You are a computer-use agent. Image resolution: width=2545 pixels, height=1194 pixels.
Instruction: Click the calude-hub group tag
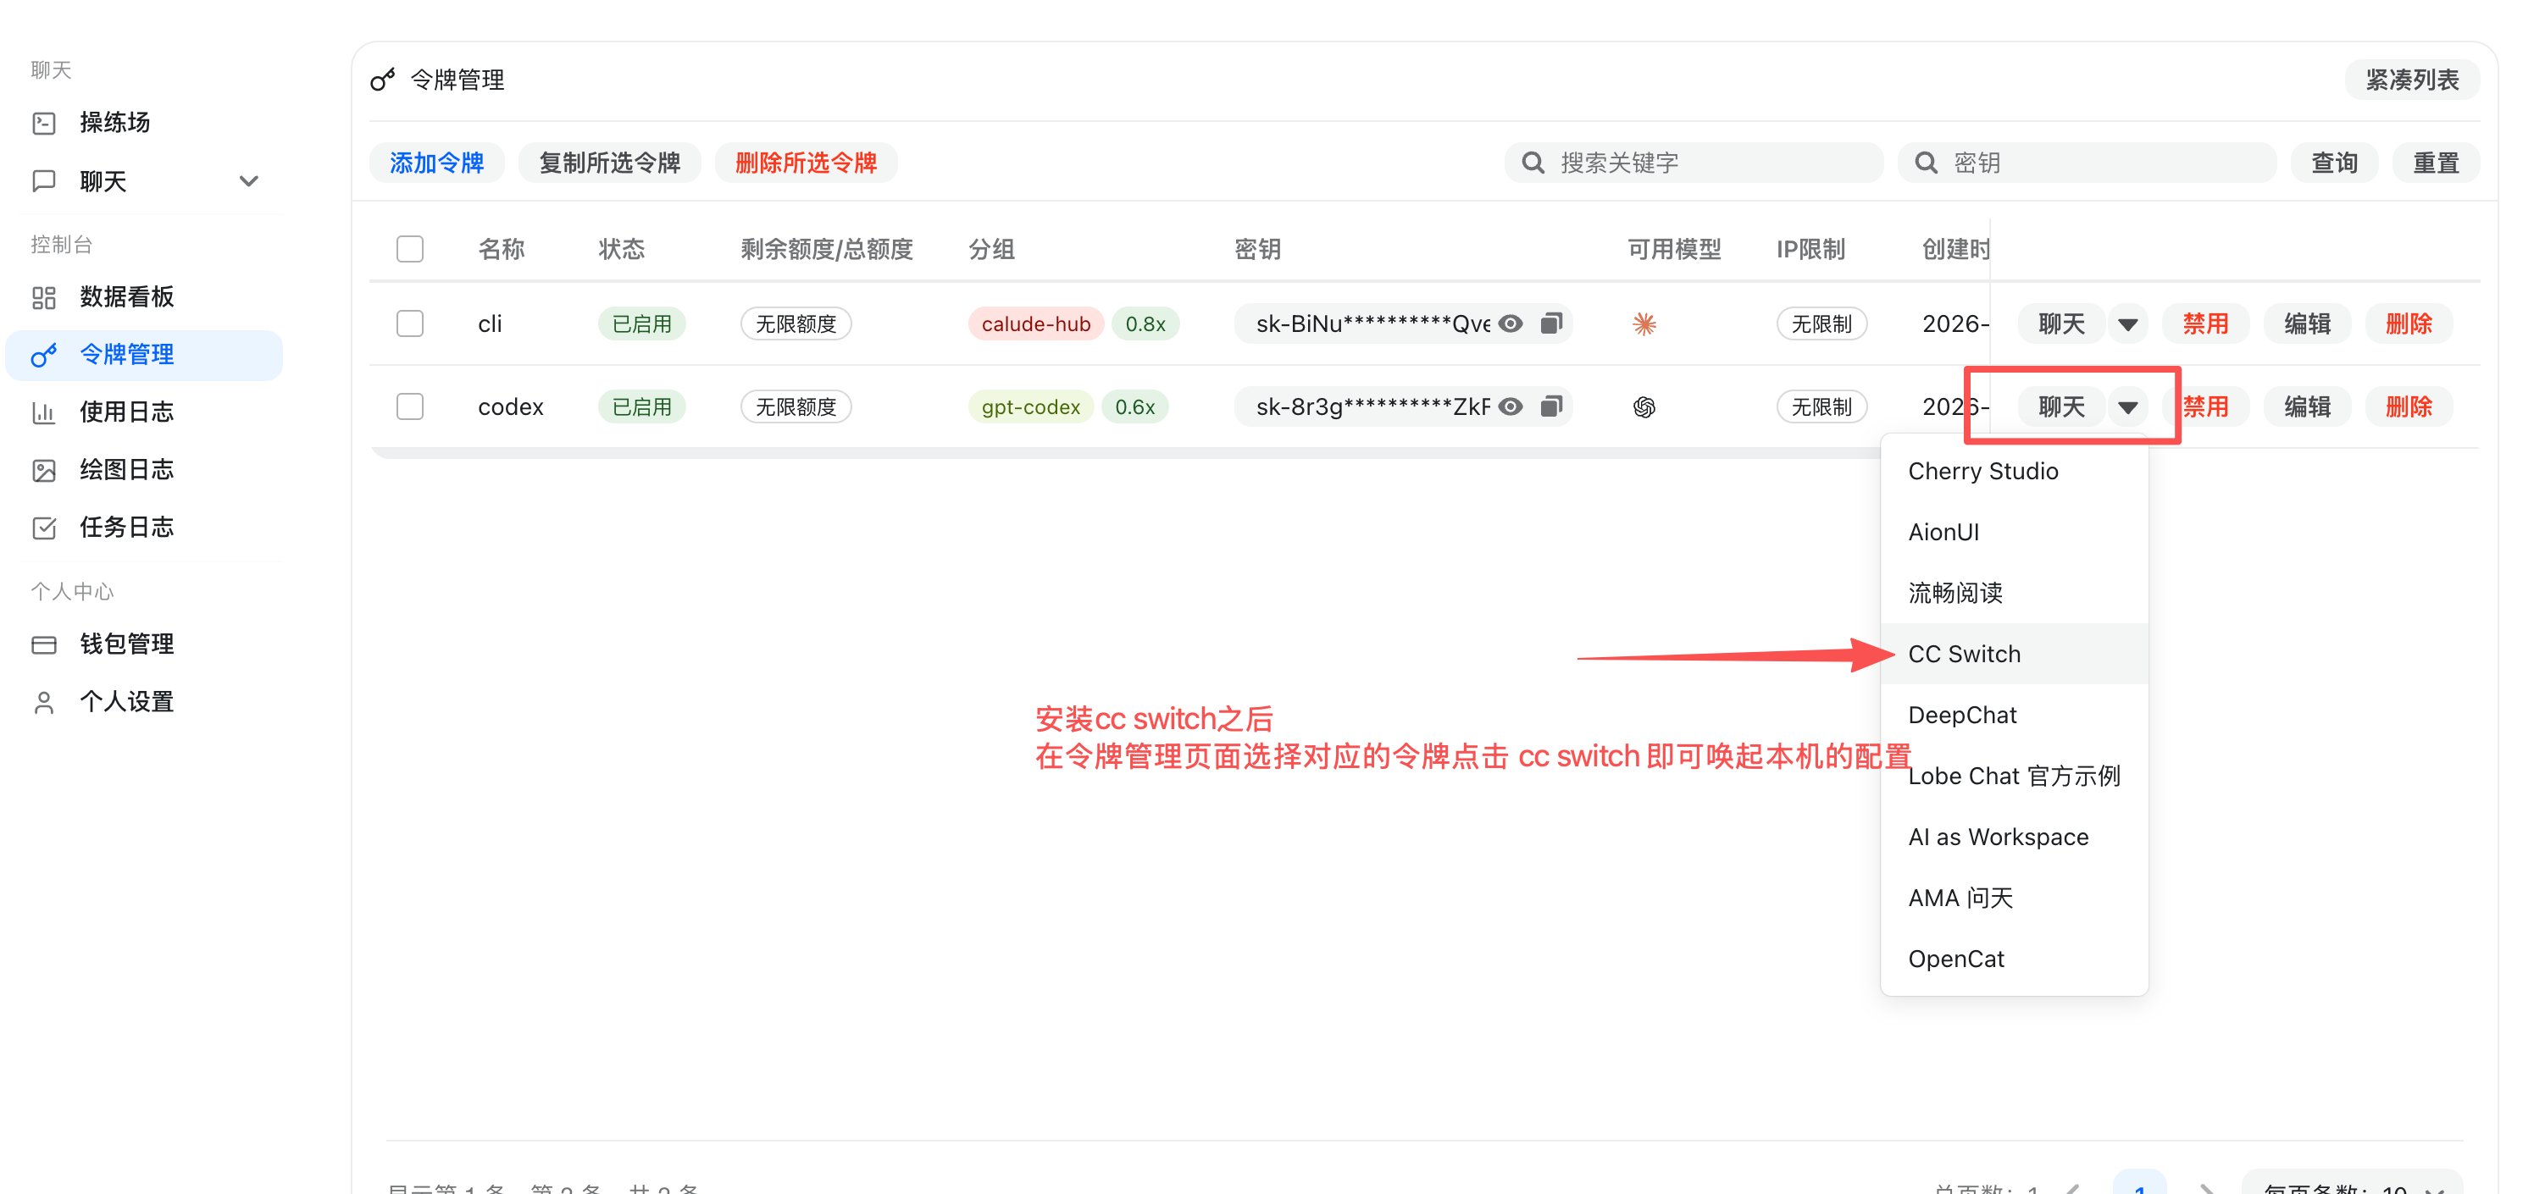[1035, 324]
